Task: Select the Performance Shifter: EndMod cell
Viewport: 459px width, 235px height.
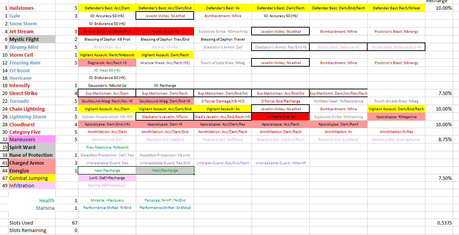Action: click(x=165, y=208)
